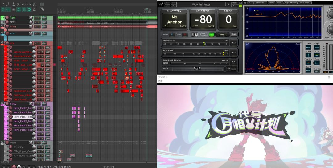The image size is (333, 168).
Task: Collapse the Vocal folder track arrow
Action: (x=2, y=142)
